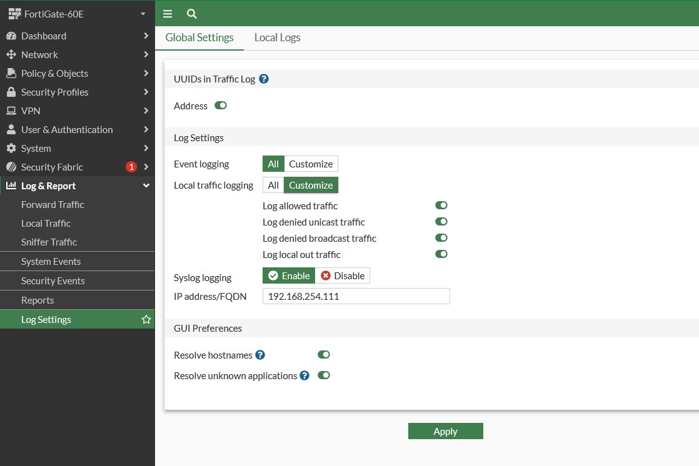Select Disable for Syslog logging

(343, 275)
